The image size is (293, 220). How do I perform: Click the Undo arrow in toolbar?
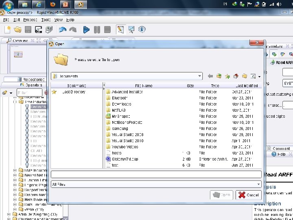tap(62, 30)
